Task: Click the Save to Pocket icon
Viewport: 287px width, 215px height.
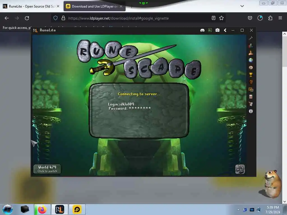Action: coord(250,18)
